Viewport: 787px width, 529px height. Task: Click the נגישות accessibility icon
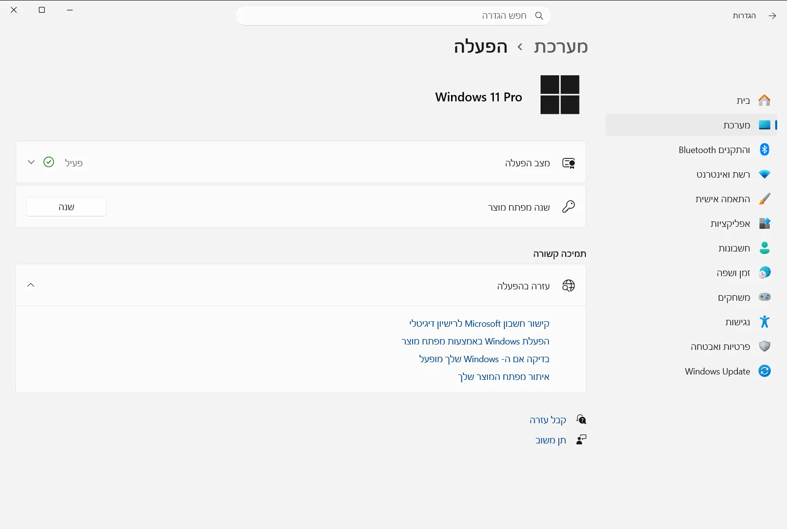pyautogui.click(x=764, y=322)
